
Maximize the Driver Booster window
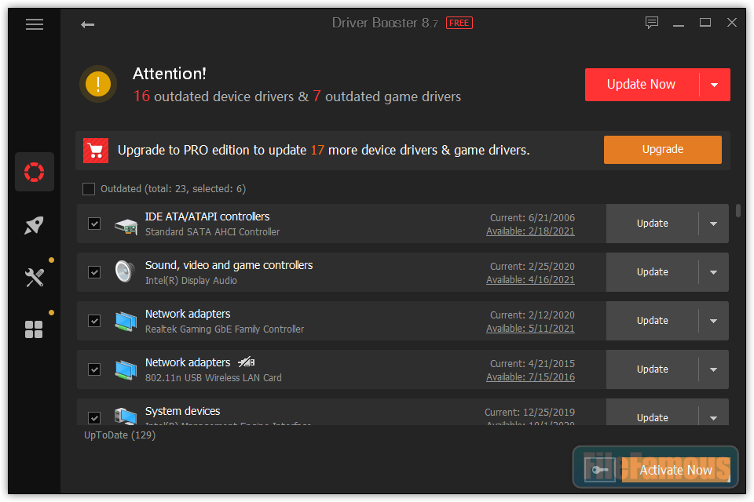tap(705, 23)
